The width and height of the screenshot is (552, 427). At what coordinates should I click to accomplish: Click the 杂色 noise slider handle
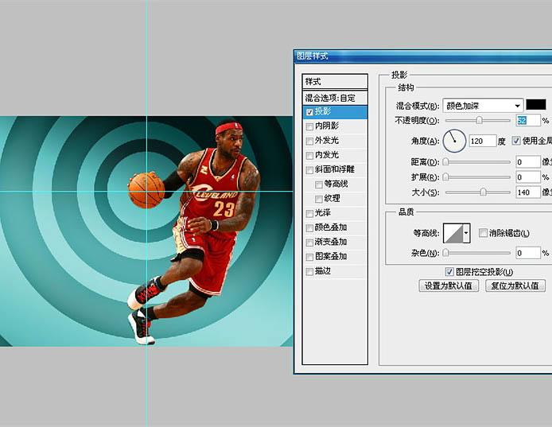445,253
